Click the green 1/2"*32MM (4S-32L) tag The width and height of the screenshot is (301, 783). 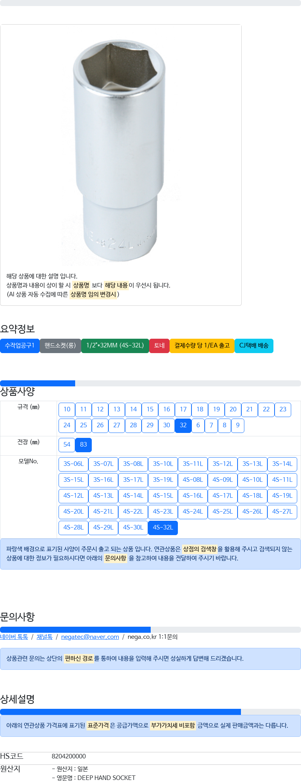[115, 346]
